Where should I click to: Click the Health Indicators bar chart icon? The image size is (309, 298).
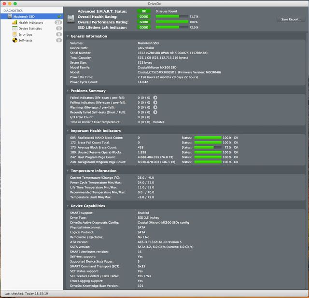click(15, 22)
